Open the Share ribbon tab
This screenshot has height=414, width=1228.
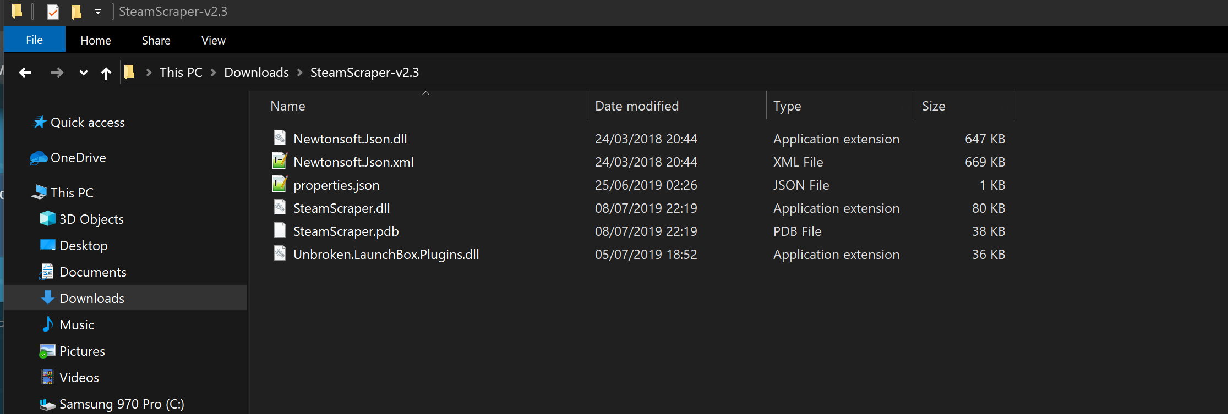pos(156,40)
